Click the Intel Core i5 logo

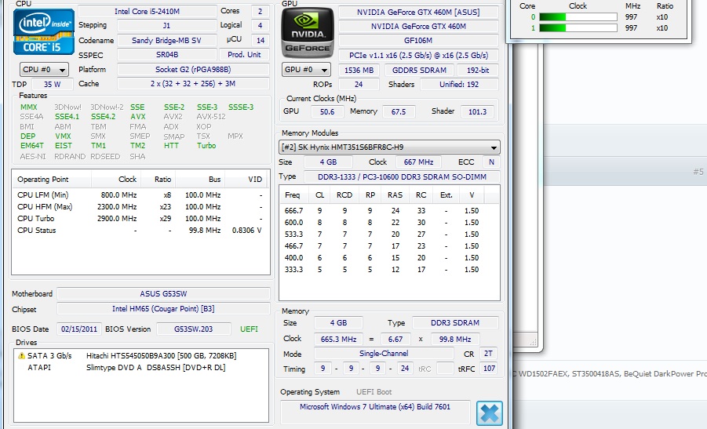tap(44, 31)
